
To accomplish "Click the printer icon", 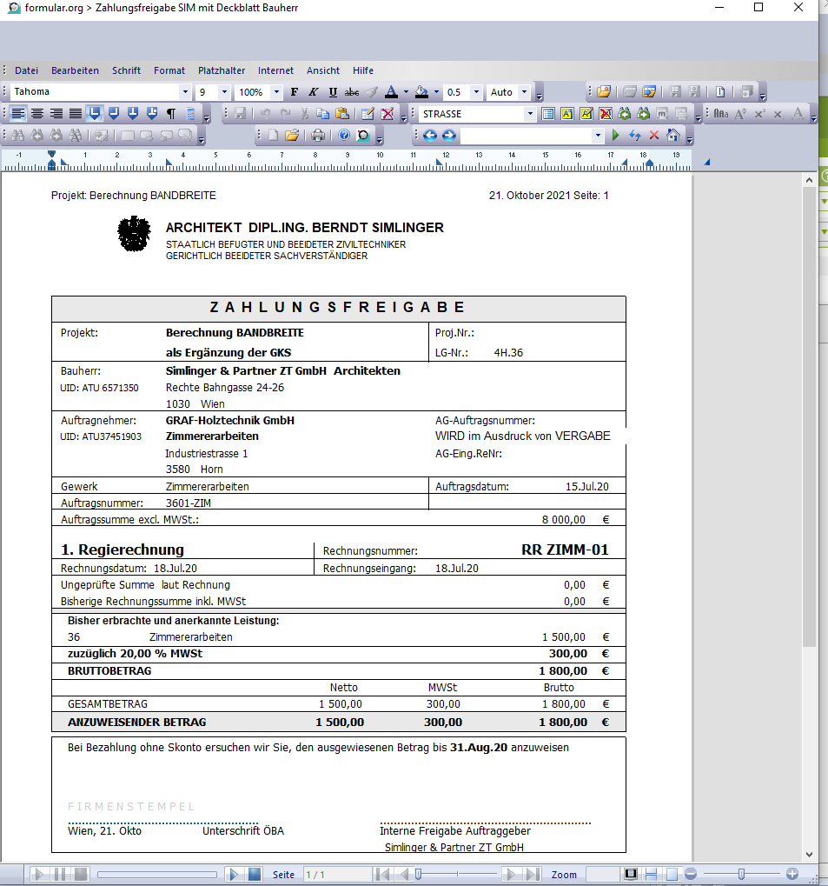I will point(318,135).
